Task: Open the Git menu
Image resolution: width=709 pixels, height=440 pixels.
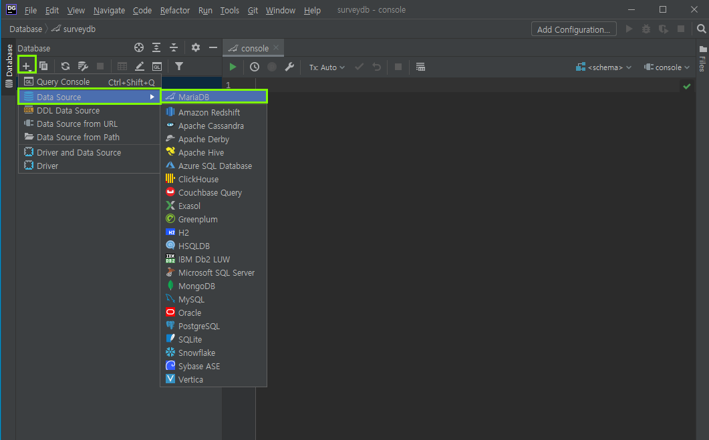Action: pyautogui.click(x=253, y=10)
